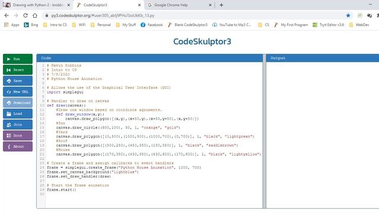Viewport: 379px width, 213px height.
Task: Open the Apps bookmark shortcut
Action: click(x=12, y=25)
